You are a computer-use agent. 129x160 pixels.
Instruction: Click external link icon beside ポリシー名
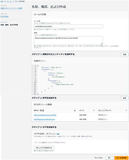43,110
